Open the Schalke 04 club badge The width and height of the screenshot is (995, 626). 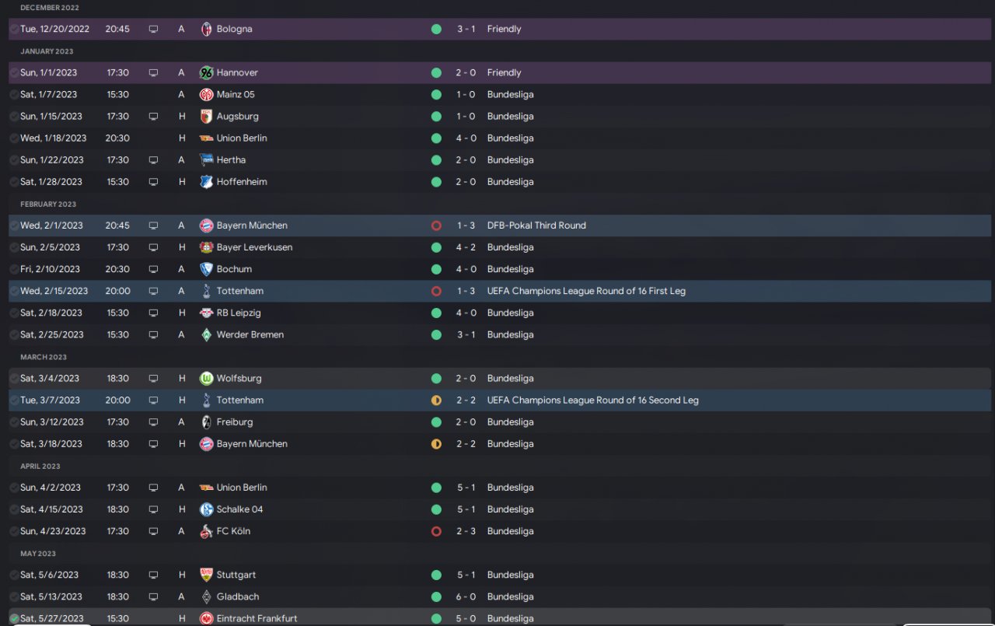[206, 509]
